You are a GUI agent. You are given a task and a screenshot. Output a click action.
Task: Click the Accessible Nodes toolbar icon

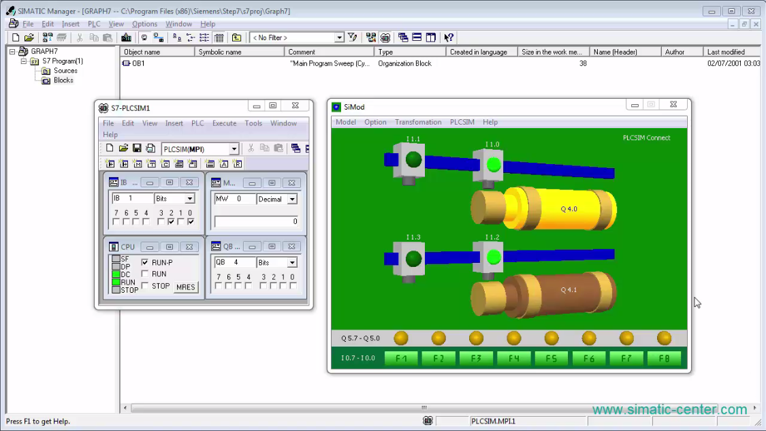point(48,37)
